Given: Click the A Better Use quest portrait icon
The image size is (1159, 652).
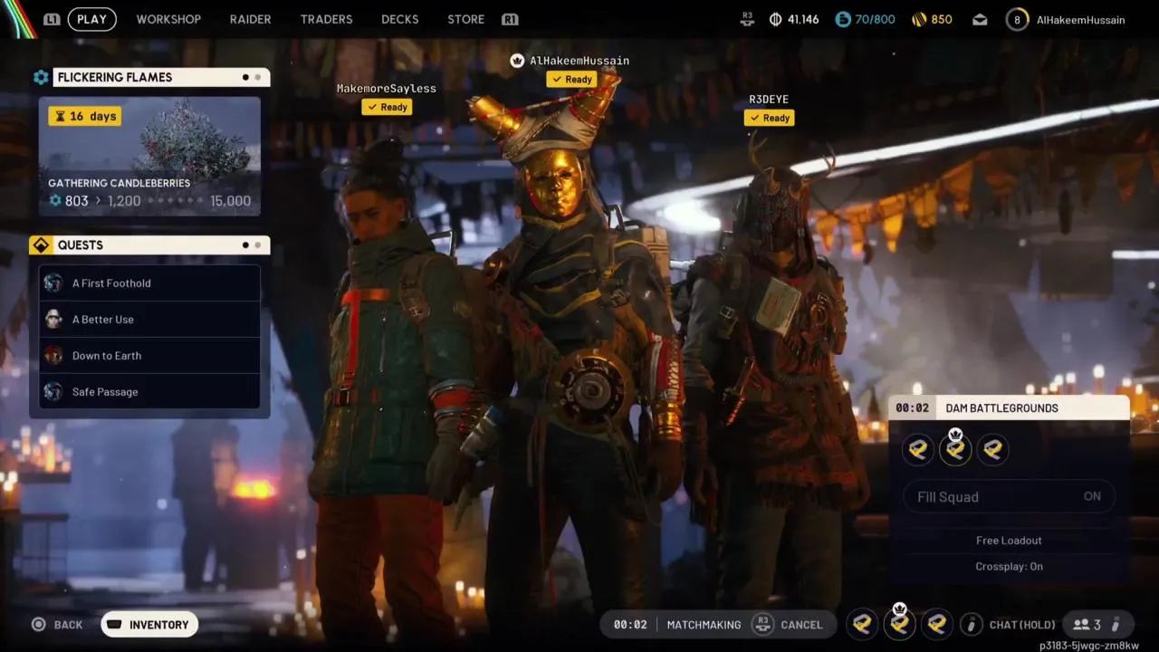Looking at the screenshot, I should [x=53, y=320].
